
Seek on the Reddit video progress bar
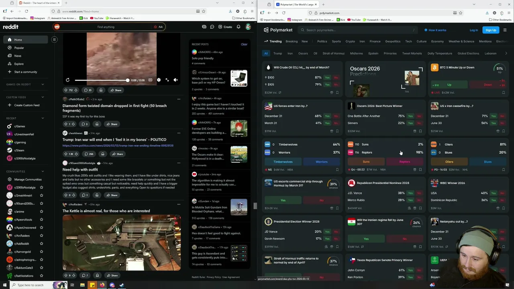point(101,80)
